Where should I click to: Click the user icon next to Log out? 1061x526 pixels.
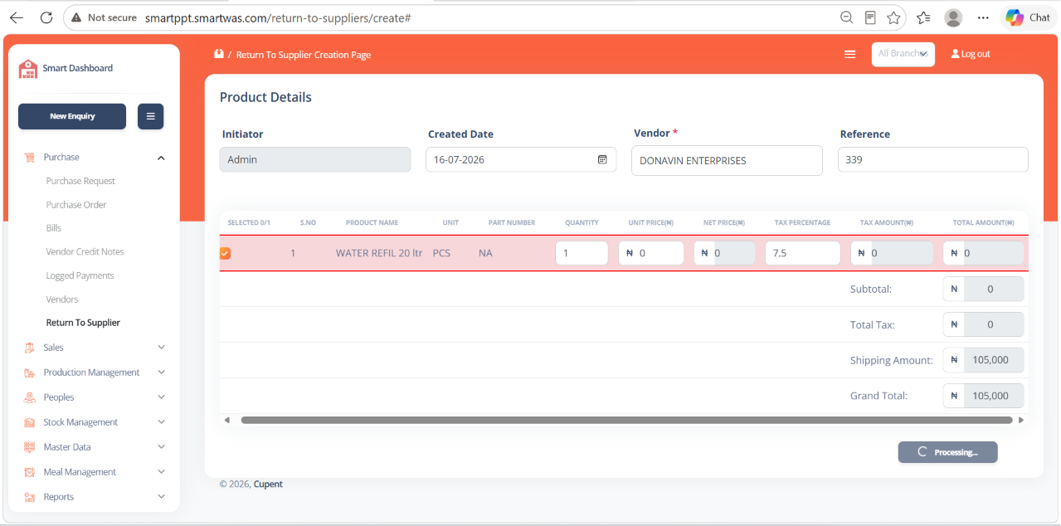tap(955, 54)
